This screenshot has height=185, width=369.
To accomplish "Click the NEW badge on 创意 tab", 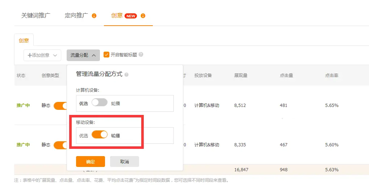I will [131, 16].
